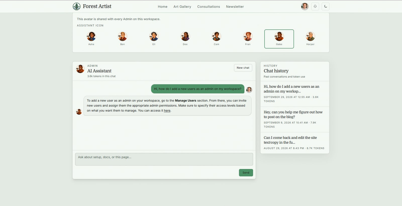Click the green Send button

point(246,173)
